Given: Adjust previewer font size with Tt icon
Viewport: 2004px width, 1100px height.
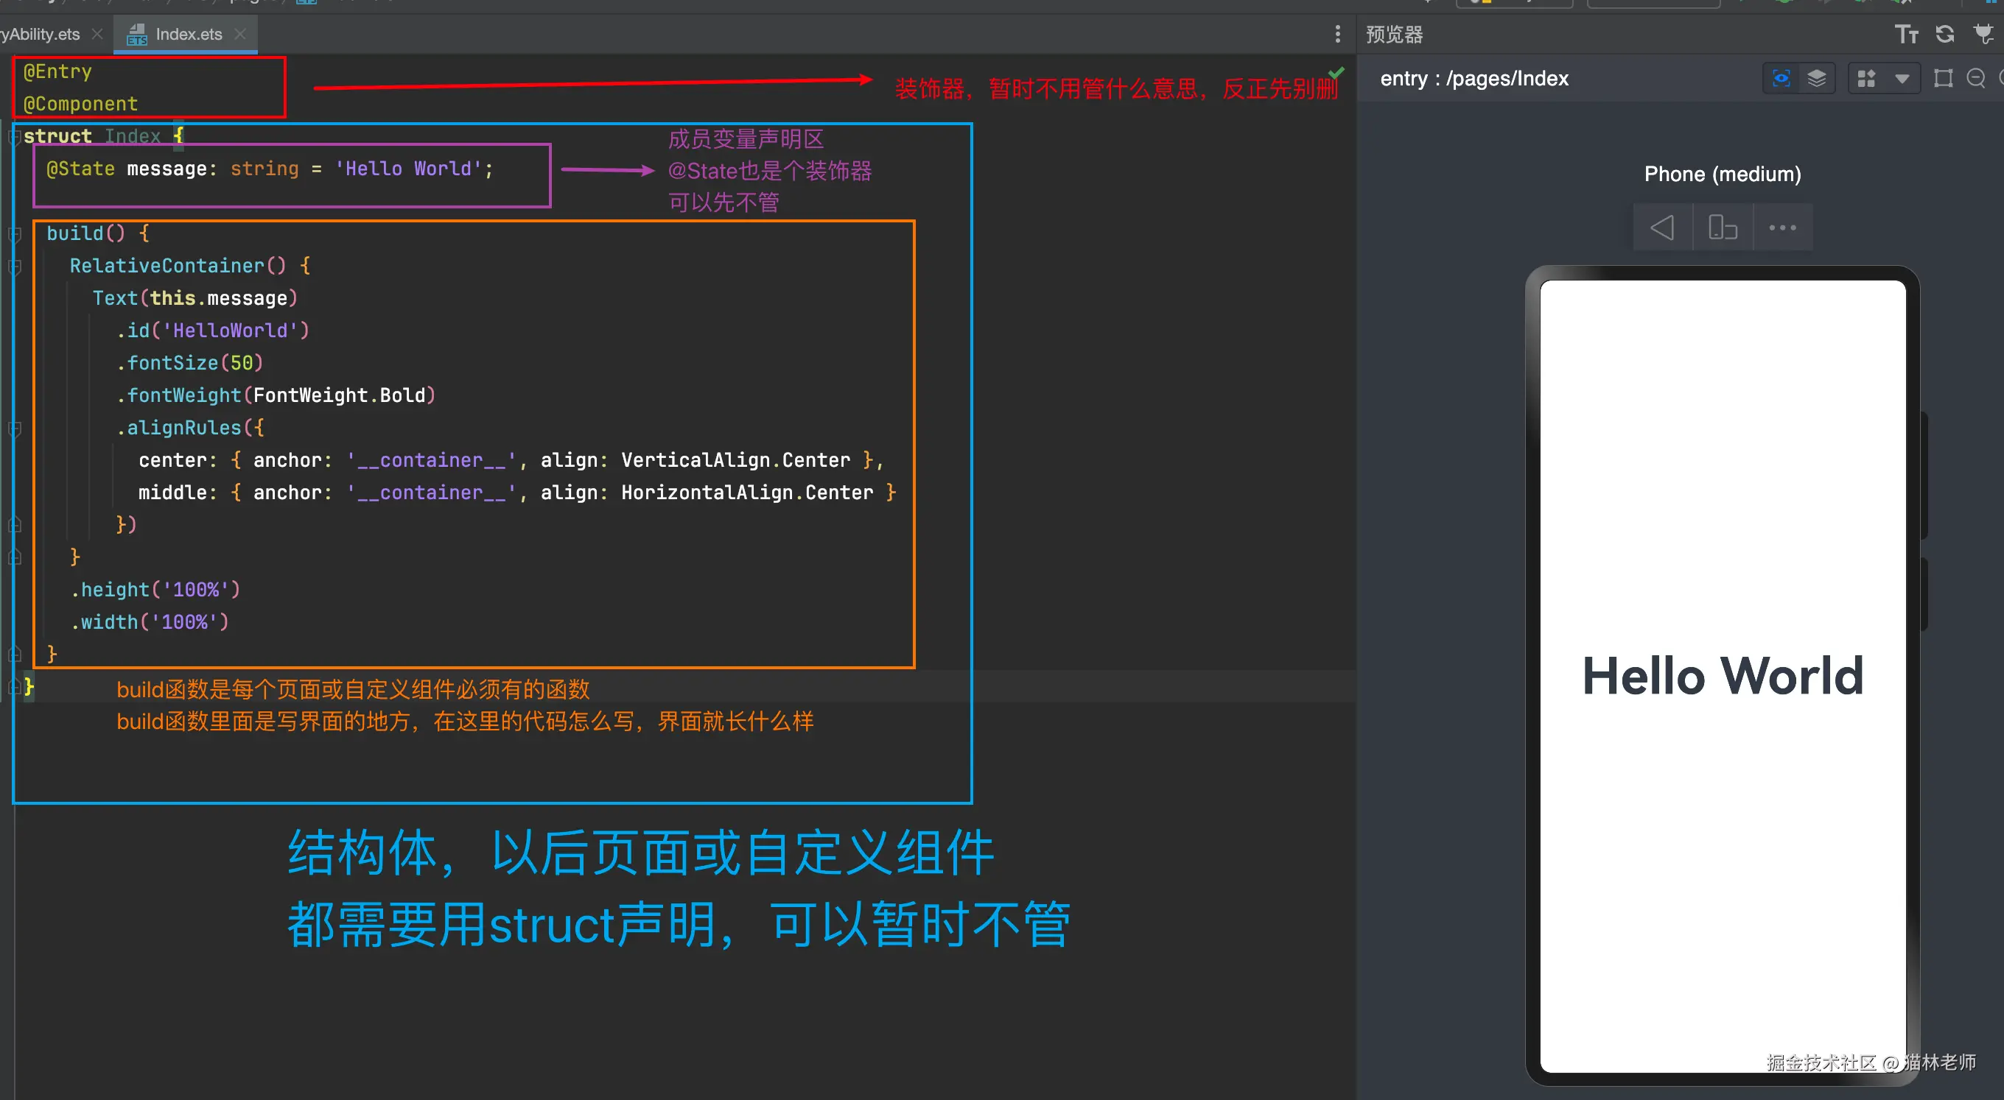Looking at the screenshot, I should point(1907,34).
